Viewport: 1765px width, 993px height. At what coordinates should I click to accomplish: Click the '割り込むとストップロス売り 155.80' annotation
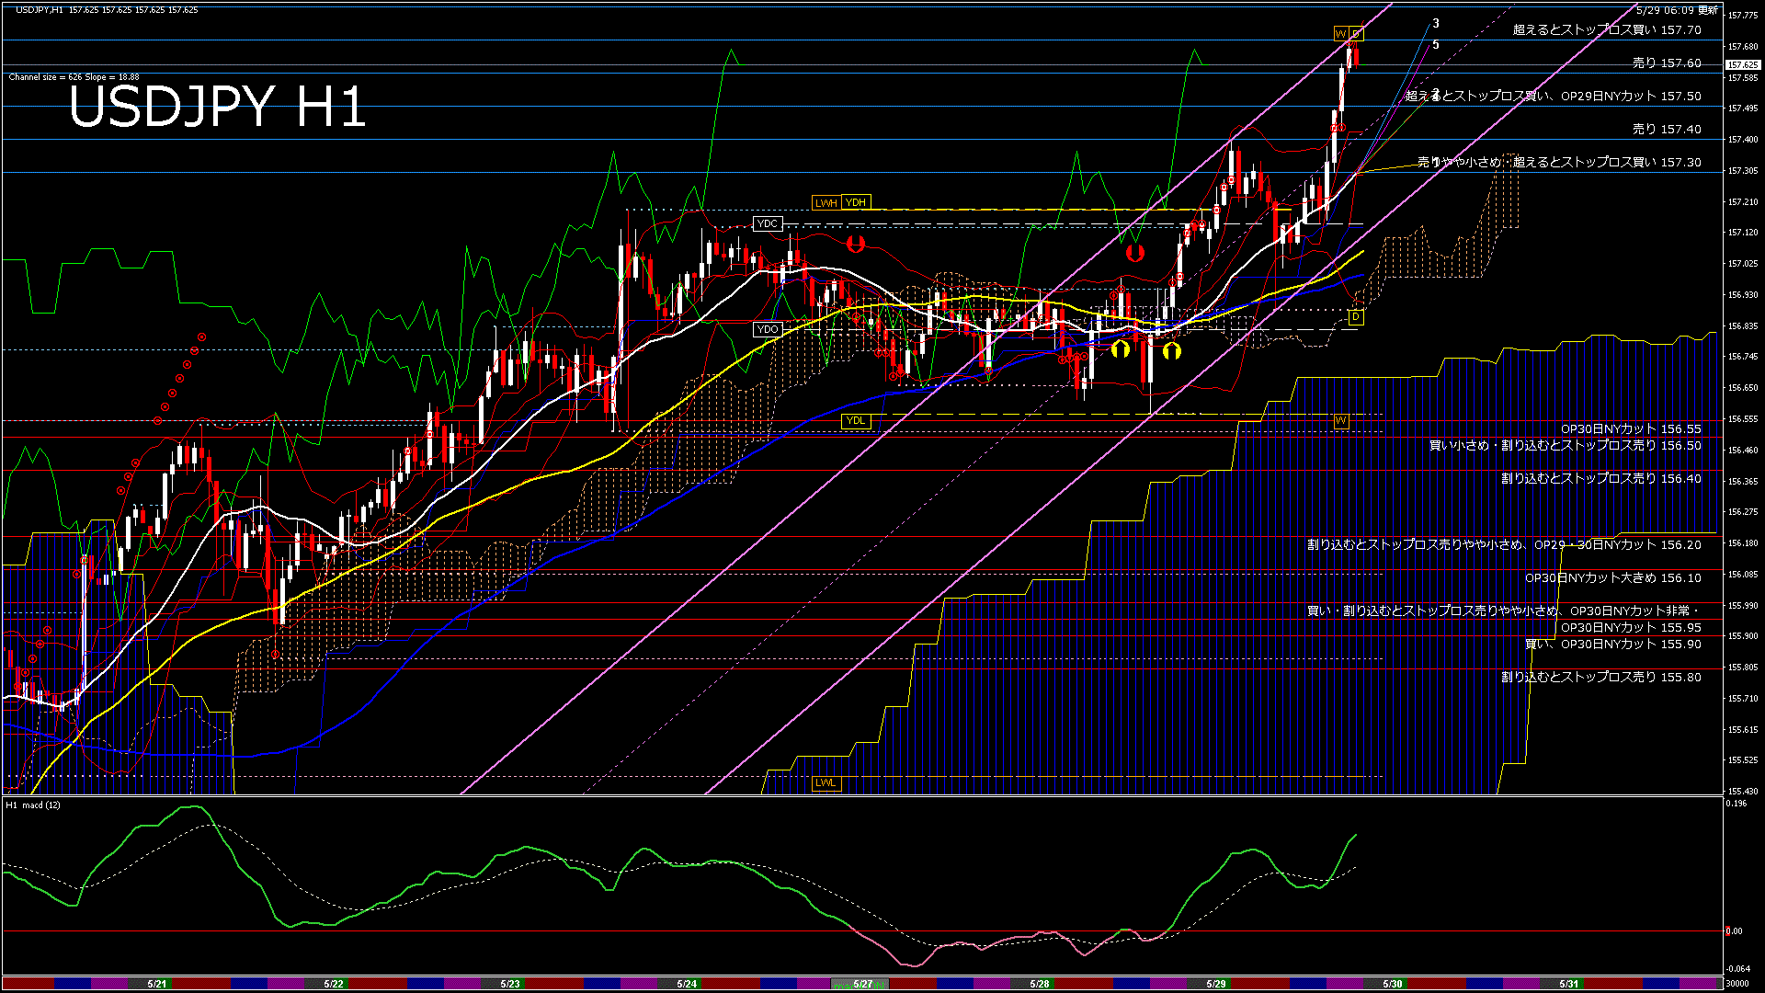click(1601, 678)
